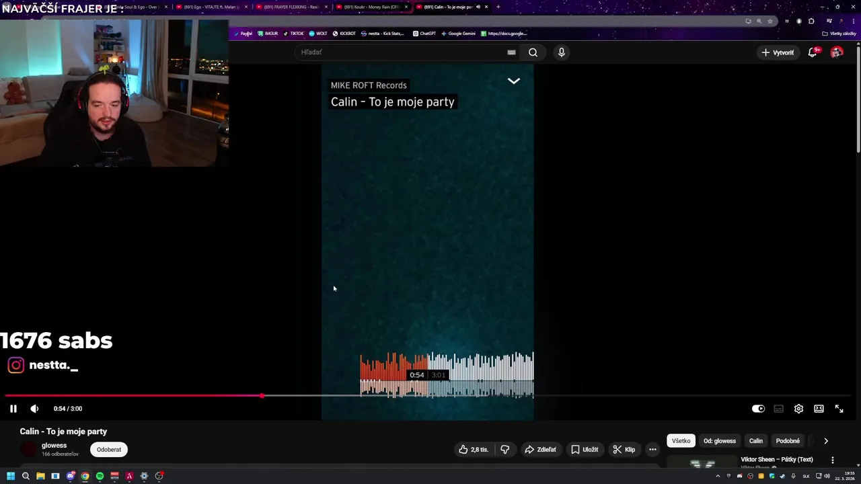Screen dimensions: 861x484
Task: Open more actions with the three-dot menu
Action: [x=652, y=450]
